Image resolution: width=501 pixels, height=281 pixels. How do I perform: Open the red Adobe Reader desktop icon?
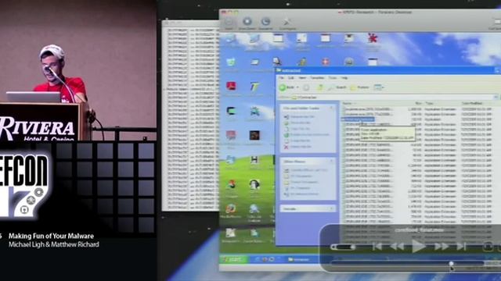[x=231, y=86]
